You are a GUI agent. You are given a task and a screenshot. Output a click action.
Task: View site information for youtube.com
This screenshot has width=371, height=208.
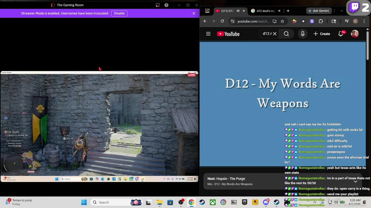(x=232, y=21)
